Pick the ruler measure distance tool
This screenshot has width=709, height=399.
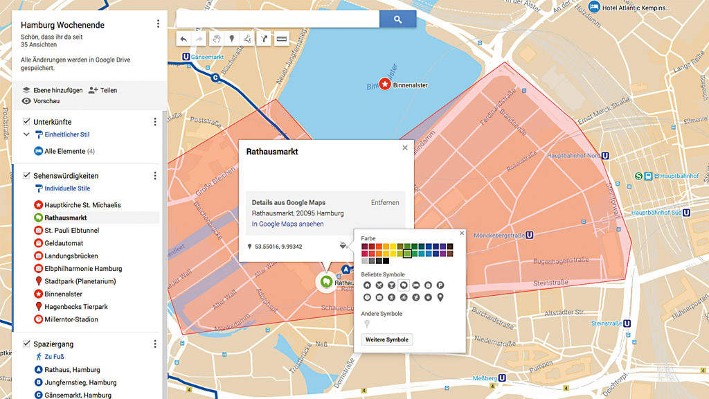pos(282,39)
